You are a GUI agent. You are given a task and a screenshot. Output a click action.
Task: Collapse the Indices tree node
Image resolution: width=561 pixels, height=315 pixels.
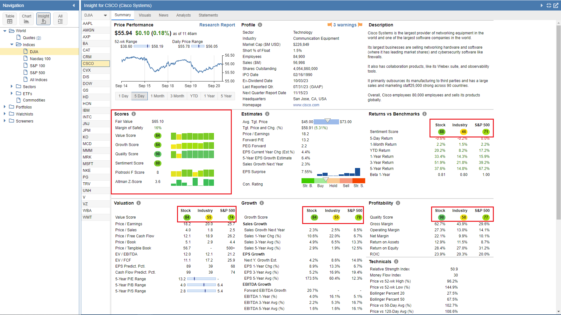click(12, 45)
